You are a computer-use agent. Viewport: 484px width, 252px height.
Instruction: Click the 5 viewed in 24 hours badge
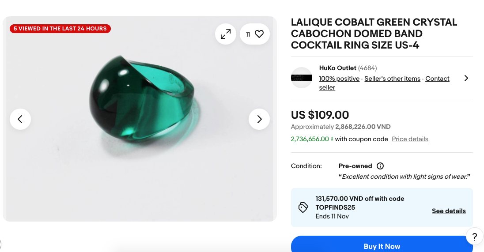click(x=60, y=29)
